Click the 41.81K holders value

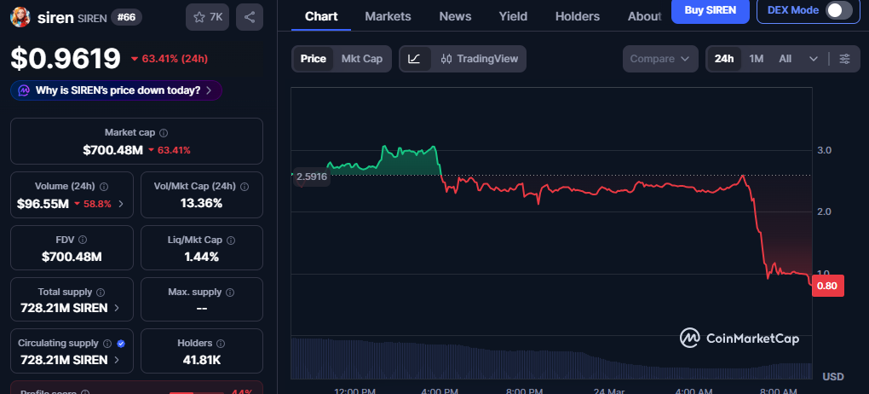click(202, 360)
